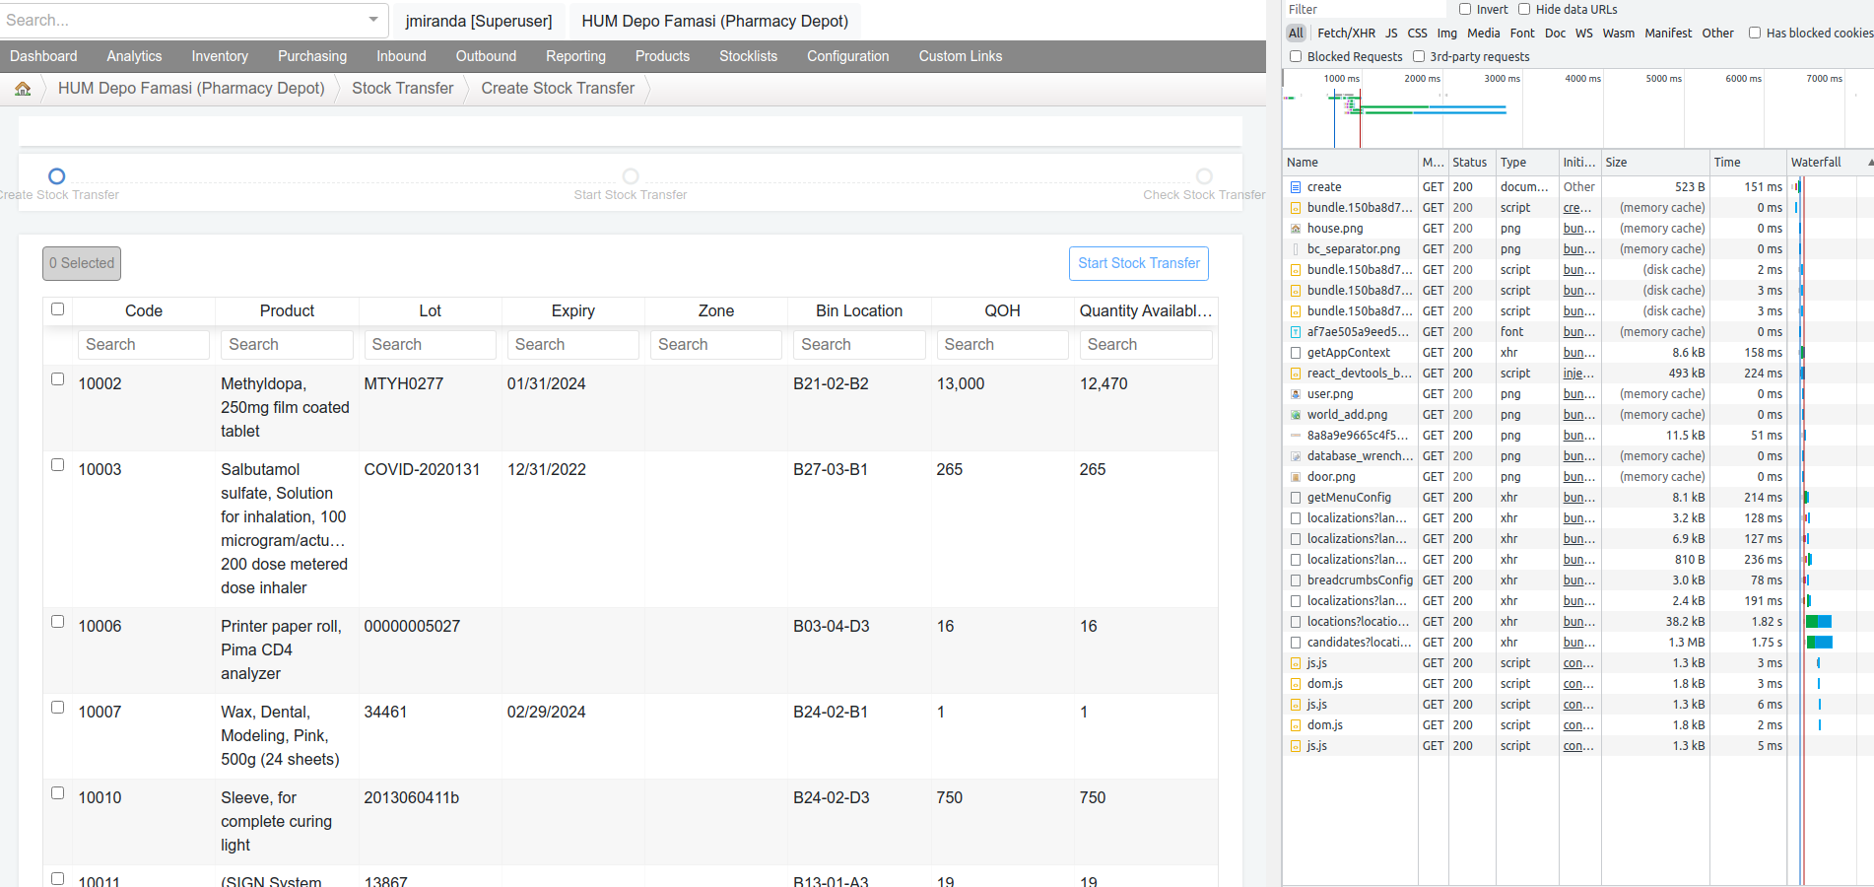1874x887 pixels.
Task: Click the user.png request icon
Action: point(1296,394)
